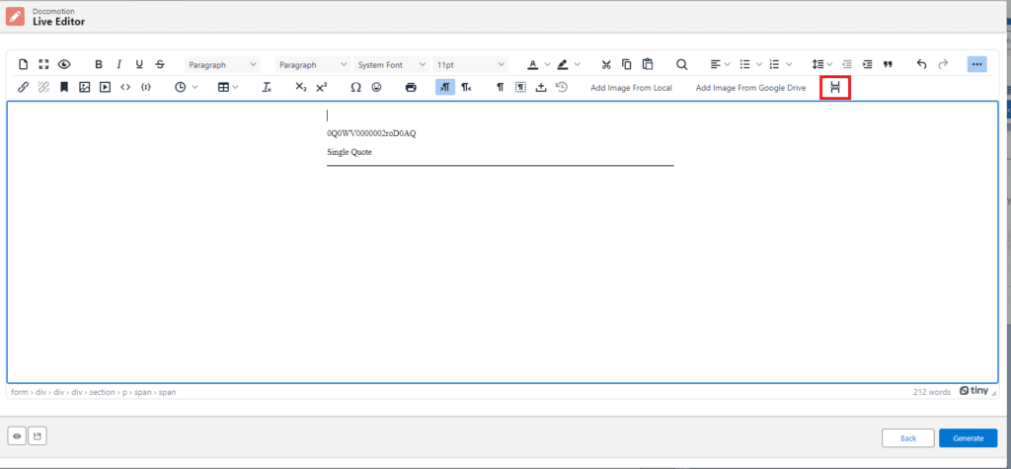Toggle bold formatting
The height and width of the screenshot is (469, 1011).
(98, 64)
